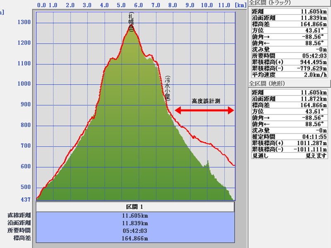
Task: Click the 札幌岳 summit marker on the chart
Action: click(x=132, y=22)
